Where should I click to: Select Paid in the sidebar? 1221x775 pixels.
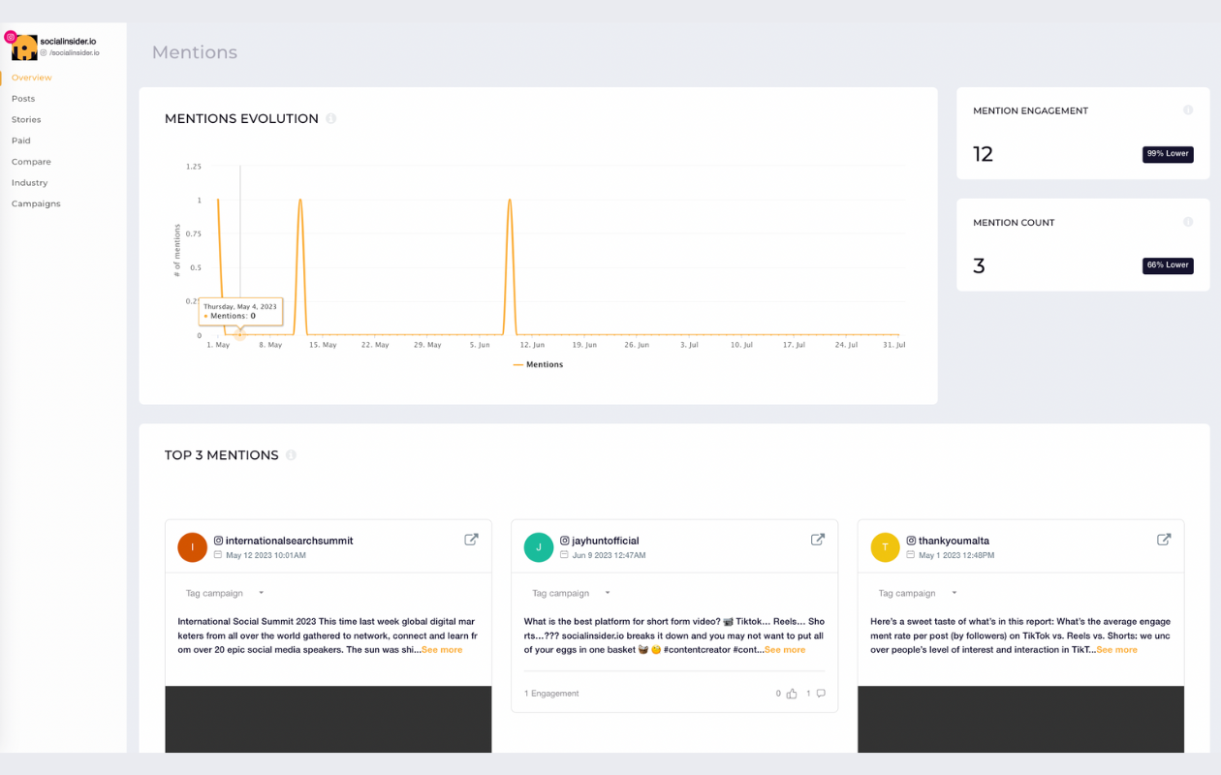[x=21, y=140]
